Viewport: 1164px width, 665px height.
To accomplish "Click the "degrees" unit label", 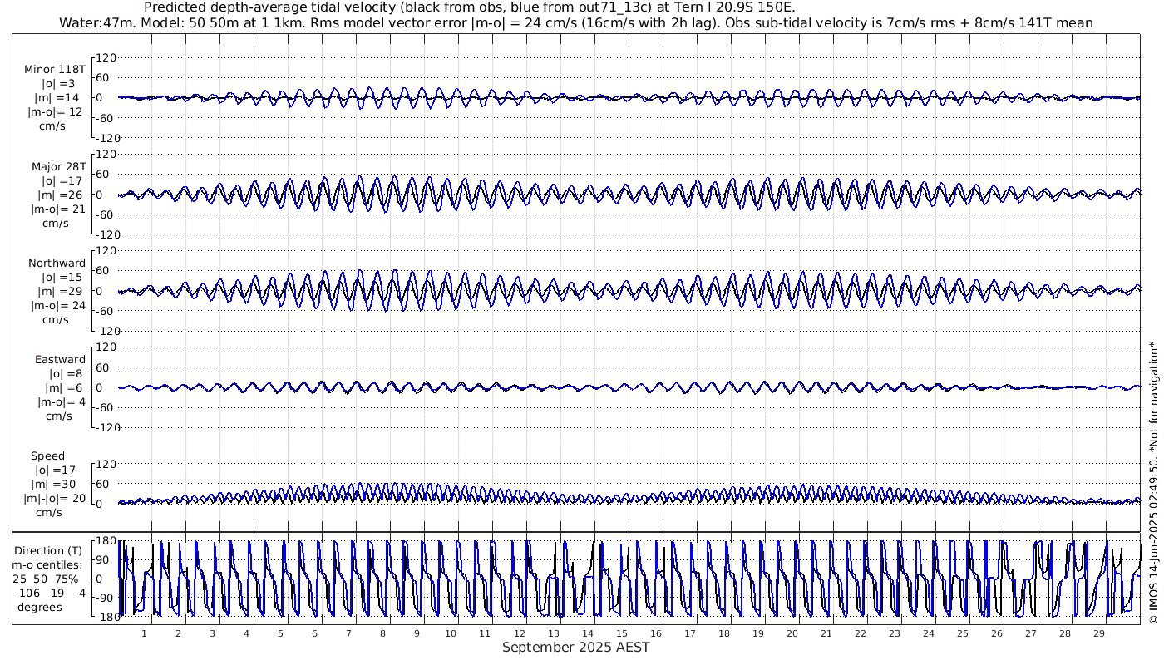I will [40, 608].
